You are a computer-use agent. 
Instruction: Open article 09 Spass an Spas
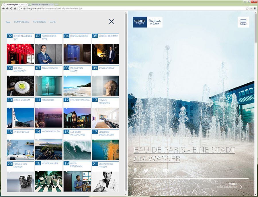coord(105,81)
